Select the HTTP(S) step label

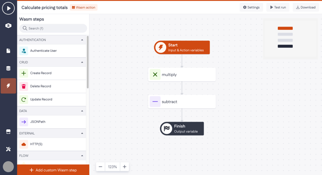(x=36, y=144)
